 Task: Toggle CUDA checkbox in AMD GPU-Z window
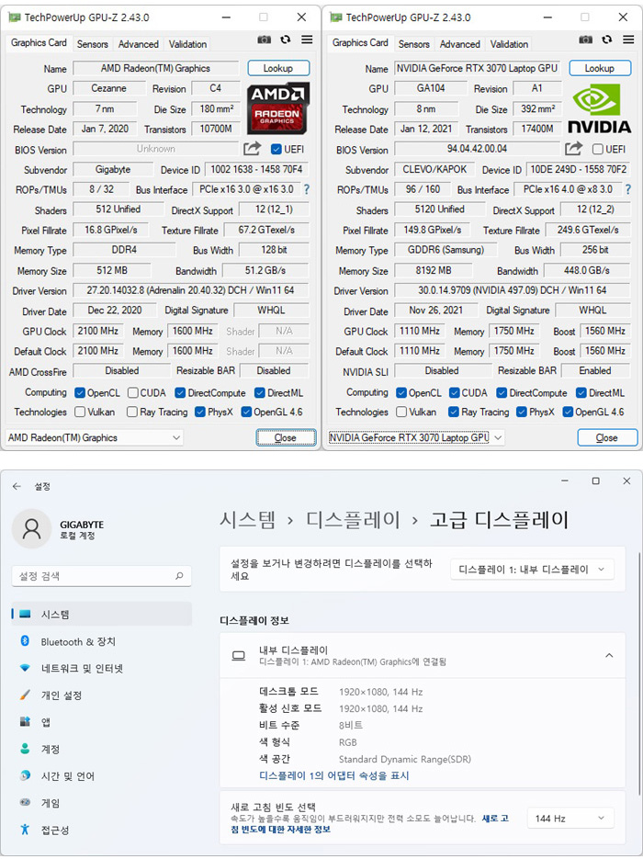[x=132, y=393]
